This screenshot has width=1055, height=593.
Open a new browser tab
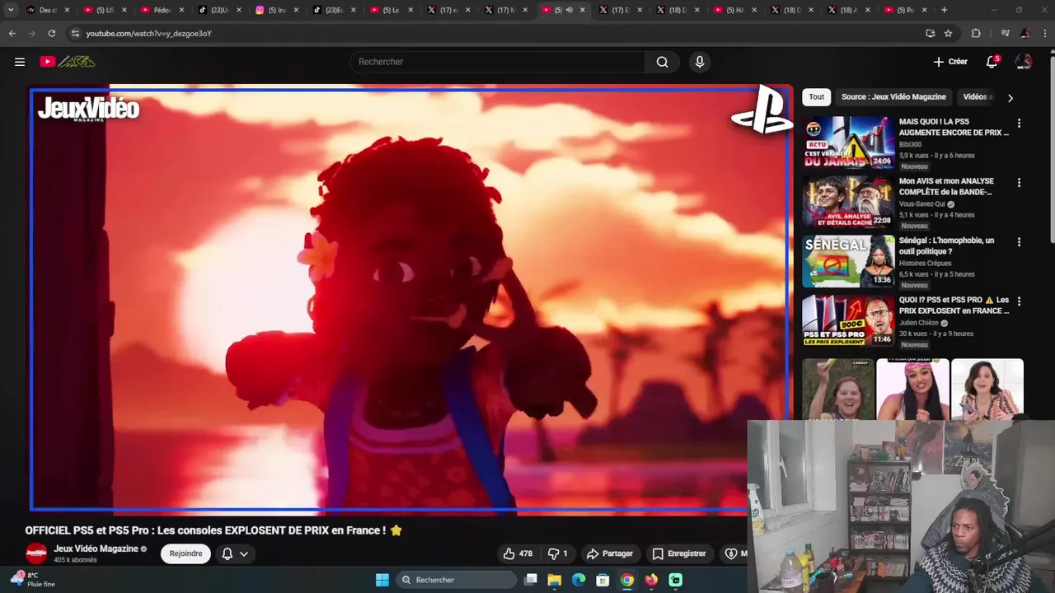tap(944, 10)
